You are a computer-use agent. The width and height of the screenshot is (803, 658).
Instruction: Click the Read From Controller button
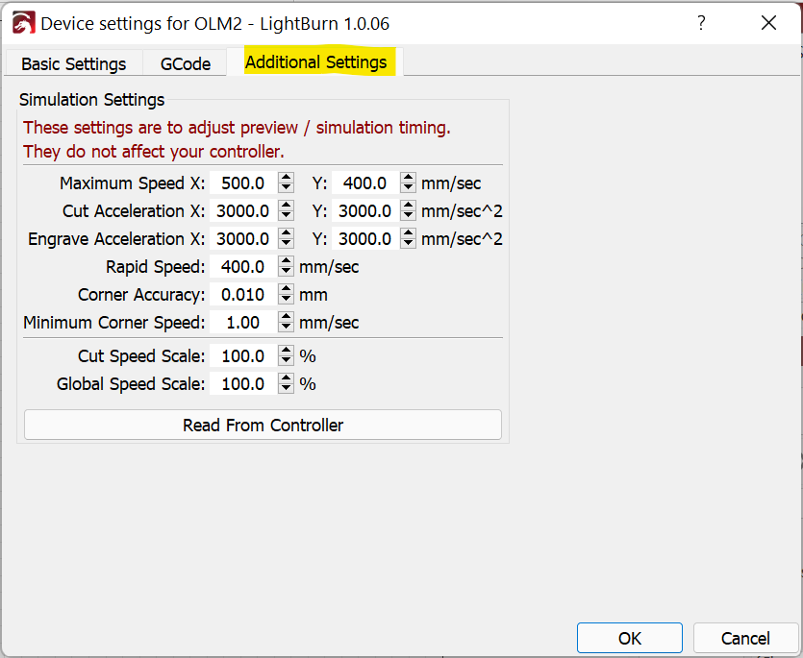point(263,425)
